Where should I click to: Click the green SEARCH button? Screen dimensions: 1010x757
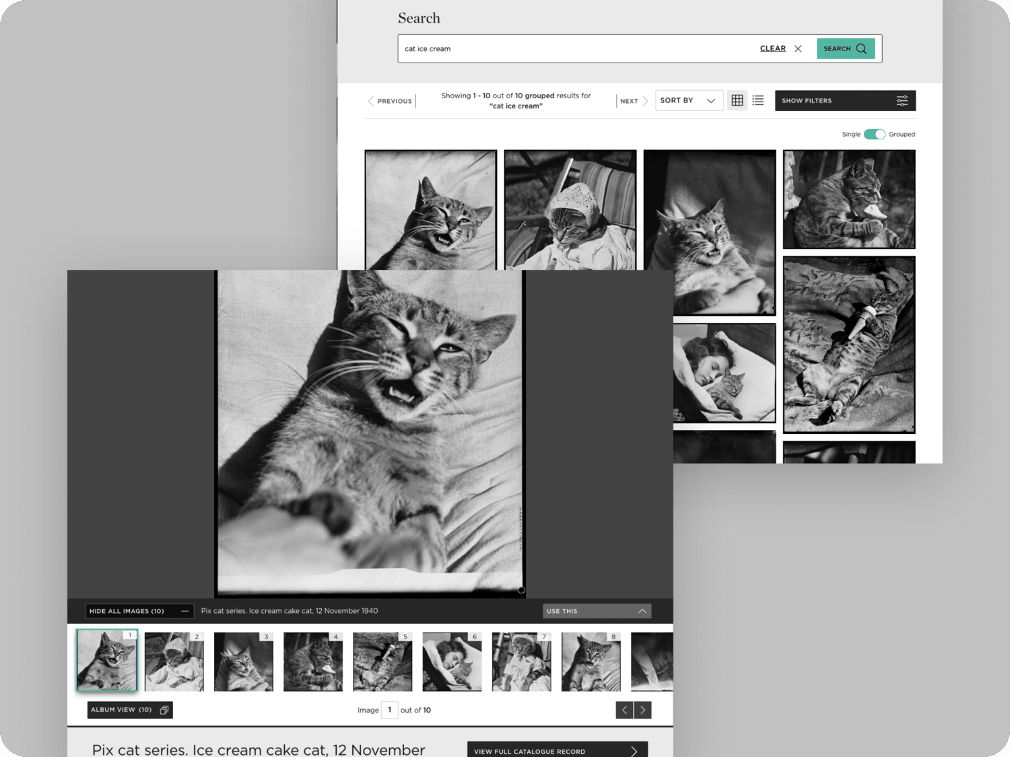coord(846,48)
